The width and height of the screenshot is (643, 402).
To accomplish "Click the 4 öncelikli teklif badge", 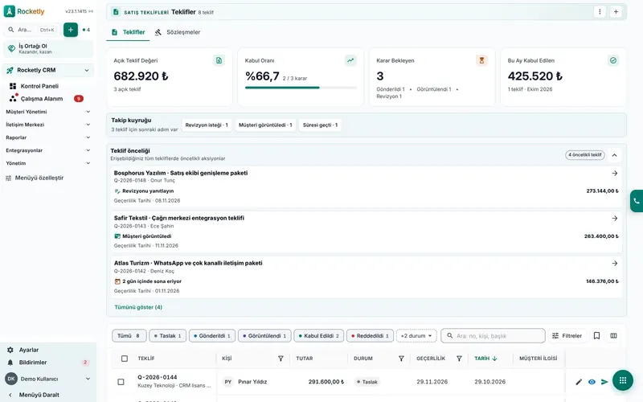I will pyautogui.click(x=585, y=155).
